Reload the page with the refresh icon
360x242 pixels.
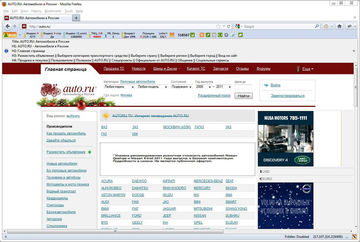click(229, 26)
